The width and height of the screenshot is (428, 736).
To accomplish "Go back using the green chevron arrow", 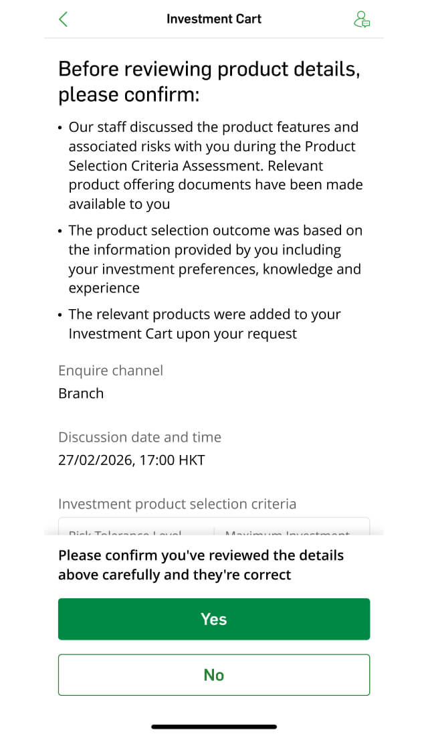I will tap(64, 19).
